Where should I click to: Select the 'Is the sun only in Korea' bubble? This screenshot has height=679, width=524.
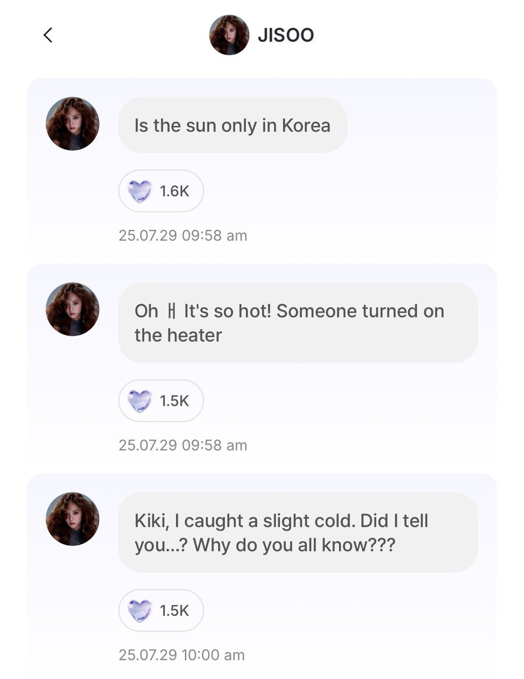pyautogui.click(x=232, y=125)
